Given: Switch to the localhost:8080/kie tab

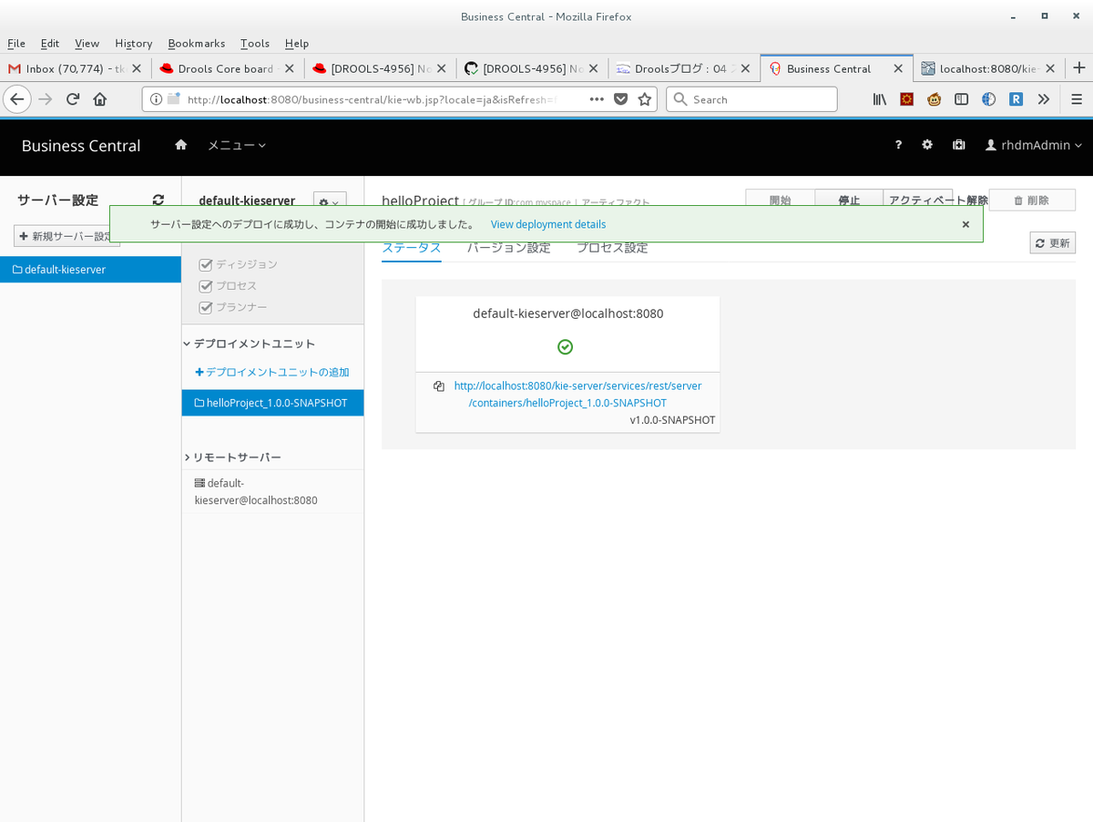Looking at the screenshot, I should (987, 68).
